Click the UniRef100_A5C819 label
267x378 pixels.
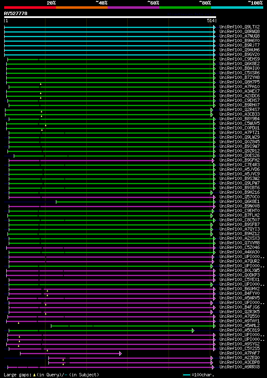pos(239,330)
